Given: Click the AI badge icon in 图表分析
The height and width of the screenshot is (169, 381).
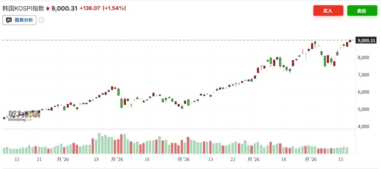Looking at the screenshot, I should [9, 20].
